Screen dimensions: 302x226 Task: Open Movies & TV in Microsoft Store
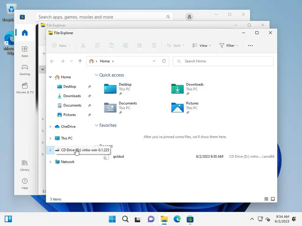click(25, 88)
